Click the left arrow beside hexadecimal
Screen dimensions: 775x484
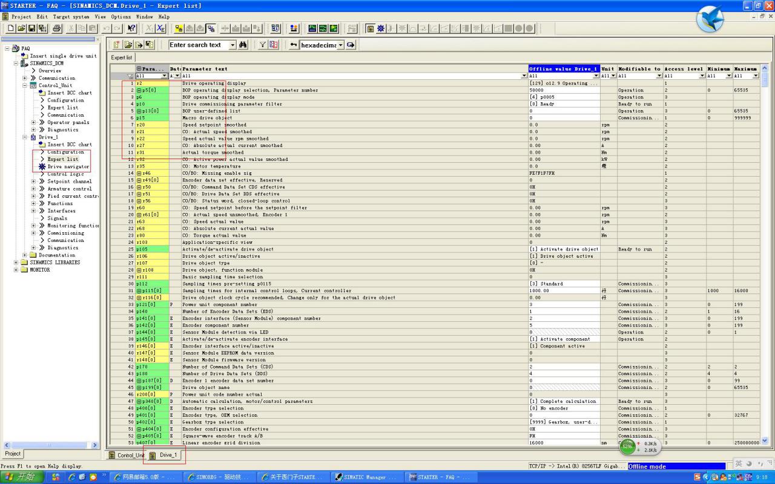click(x=293, y=45)
